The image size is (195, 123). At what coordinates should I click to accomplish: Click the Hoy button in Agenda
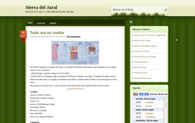coord(136,94)
